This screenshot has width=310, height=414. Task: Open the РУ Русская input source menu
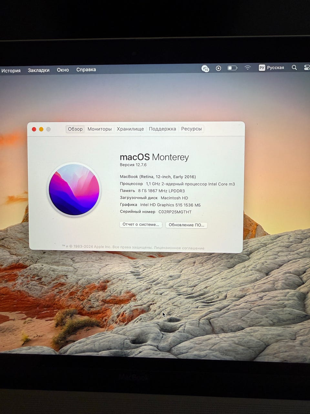pos(271,68)
